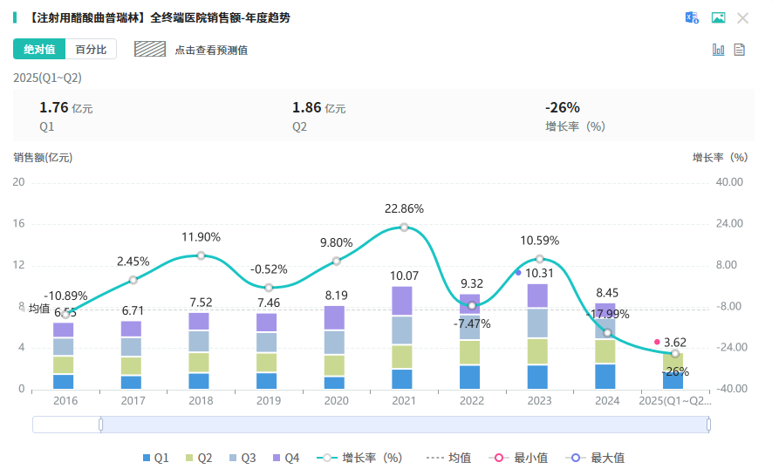Click left handle of zoom slider
This screenshot has height=476, width=772.
coord(101,425)
